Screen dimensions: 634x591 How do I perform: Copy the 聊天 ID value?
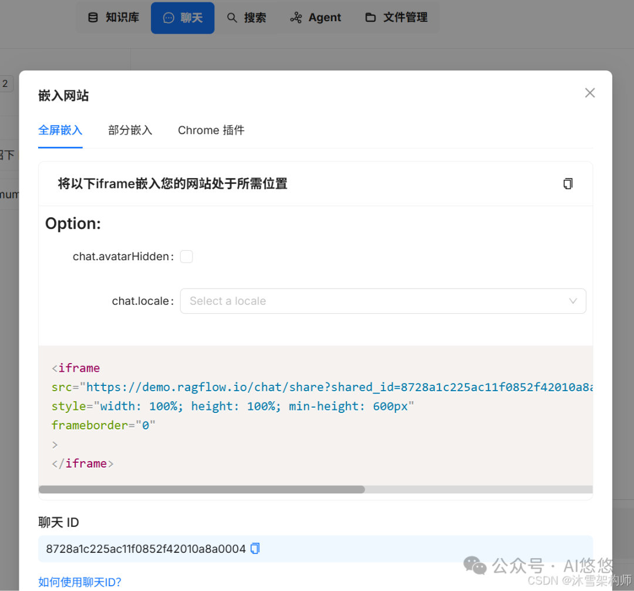(x=255, y=549)
